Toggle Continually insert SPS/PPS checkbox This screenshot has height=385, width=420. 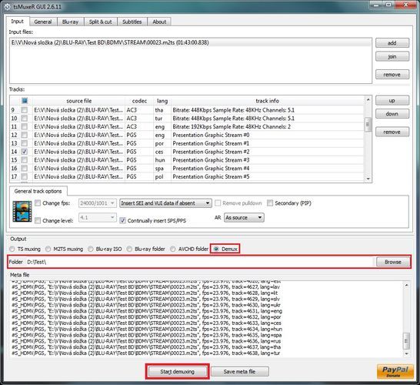pos(122,220)
